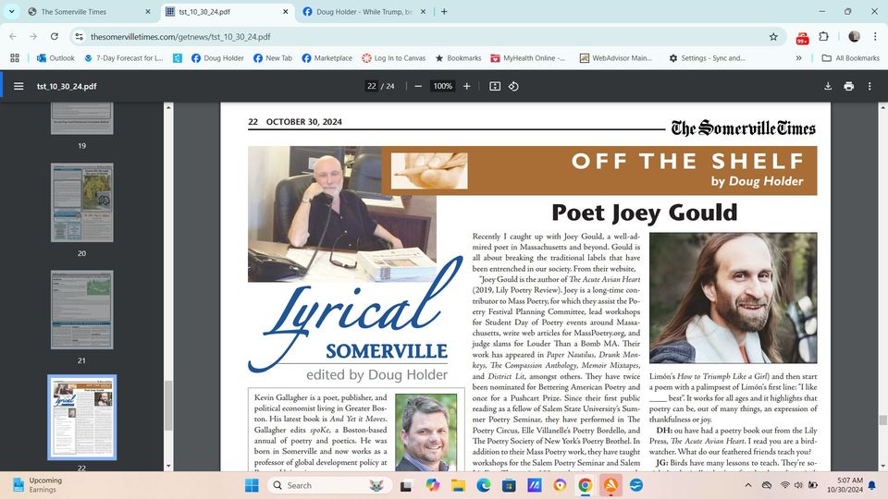Open a new browser tab

[x=444, y=11]
